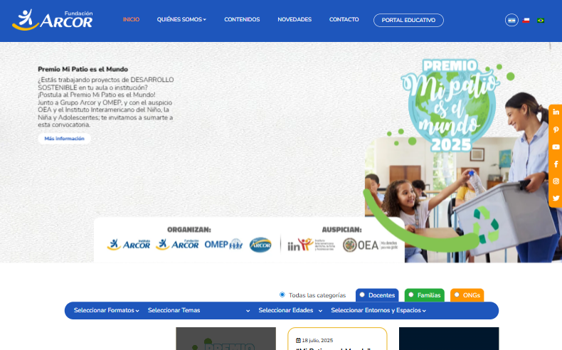Select the Chile flag language icon
Screen dimensions: 562x350
[526, 21]
